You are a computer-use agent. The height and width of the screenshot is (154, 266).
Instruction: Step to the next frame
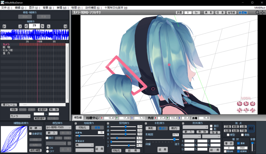(x=42, y=26)
